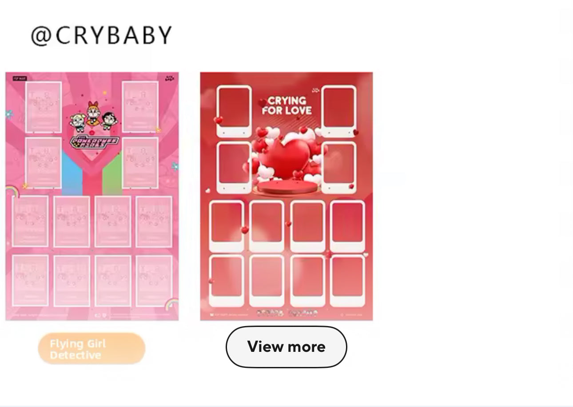Open the pink Powerpuff Girls poster
This screenshot has height=407, width=573.
[92, 196]
